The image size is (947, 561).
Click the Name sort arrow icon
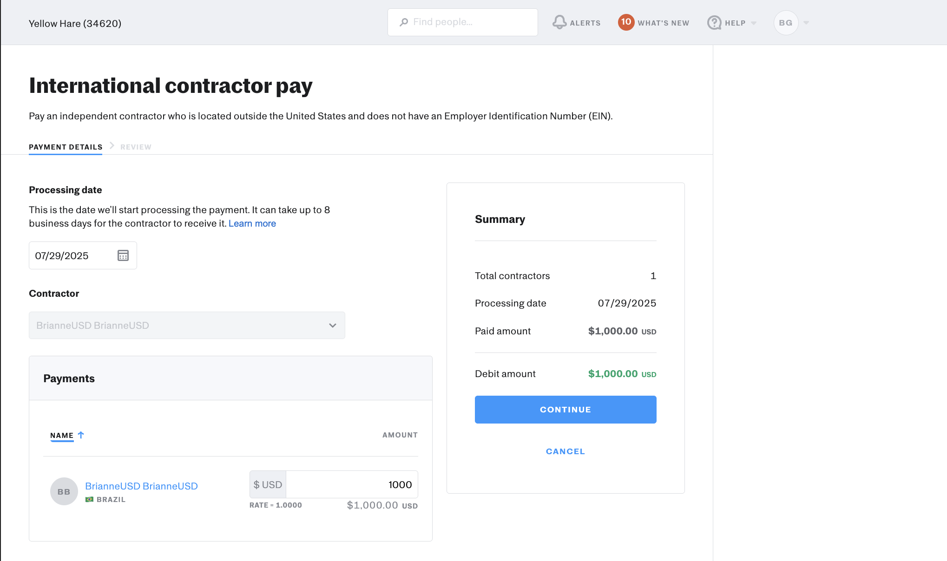[81, 435]
